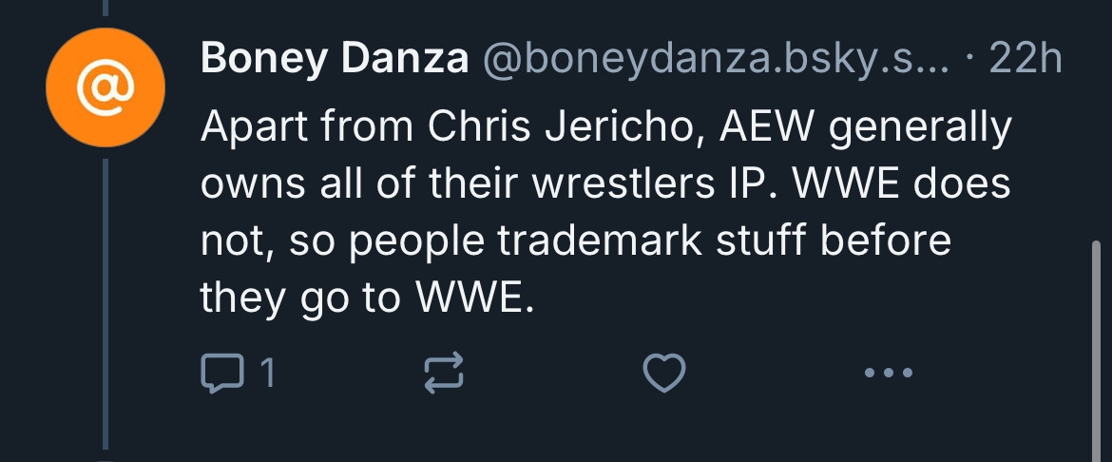This screenshot has height=462, width=1112.
Task: Repost Boney Danza's post
Action: [443, 372]
